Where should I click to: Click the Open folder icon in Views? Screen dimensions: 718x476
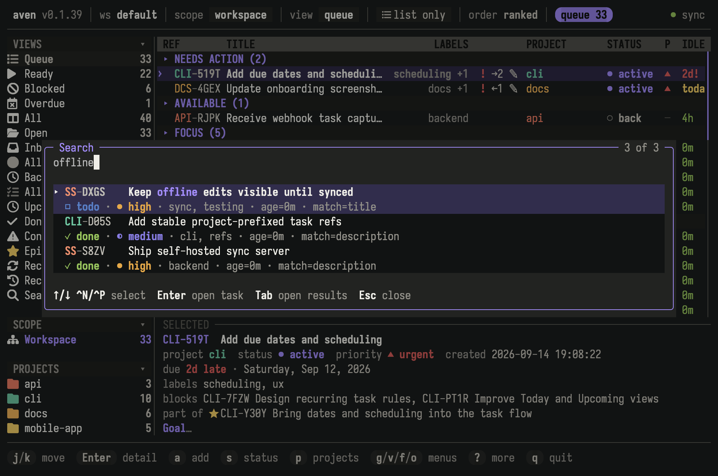(x=13, y=133)
